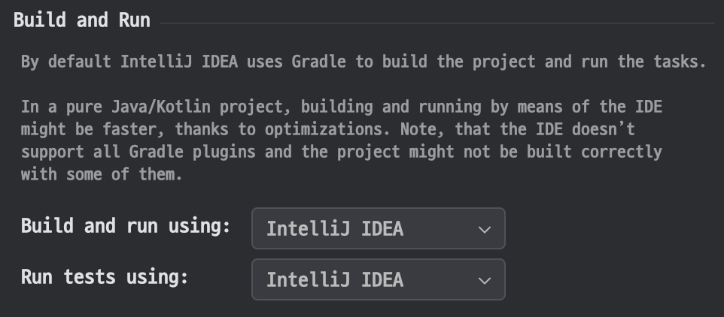Click the horizontal separator line beside the section heading
This screenshot has height=317, width=724.
437,23
